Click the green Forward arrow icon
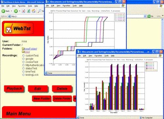The image size is (164, 119). click(x=16, y=11)
